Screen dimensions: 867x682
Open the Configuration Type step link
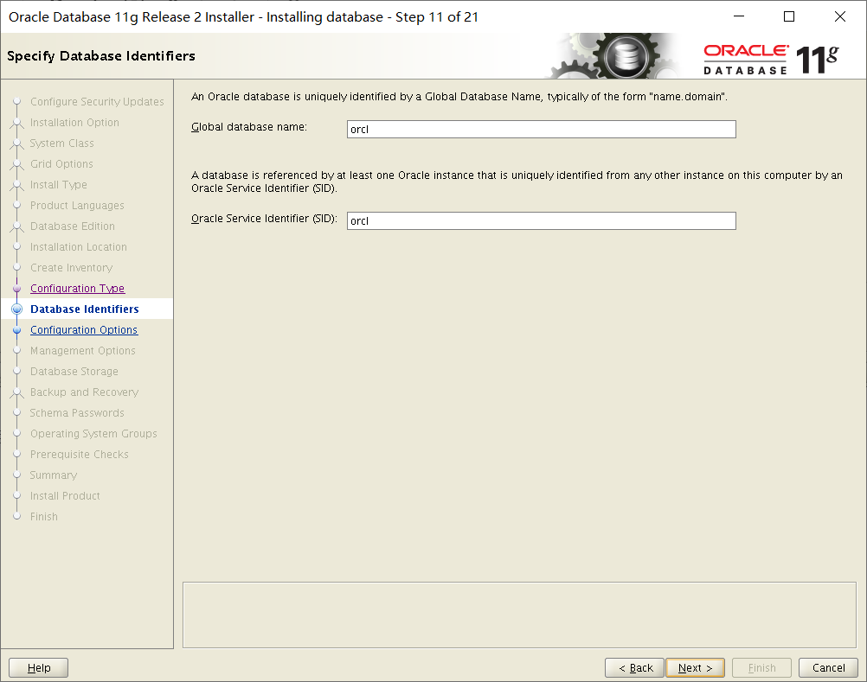click(x=77, y=288)
